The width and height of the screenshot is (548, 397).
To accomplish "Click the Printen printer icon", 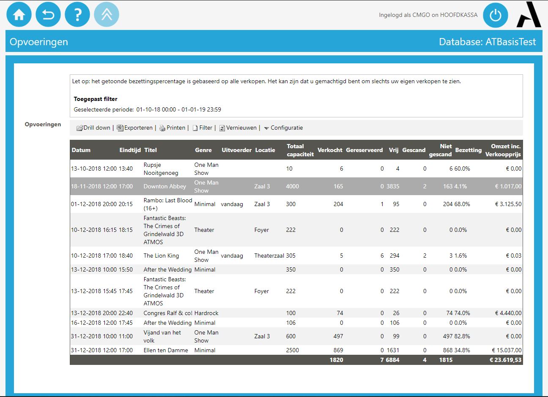I will point(162,128).
